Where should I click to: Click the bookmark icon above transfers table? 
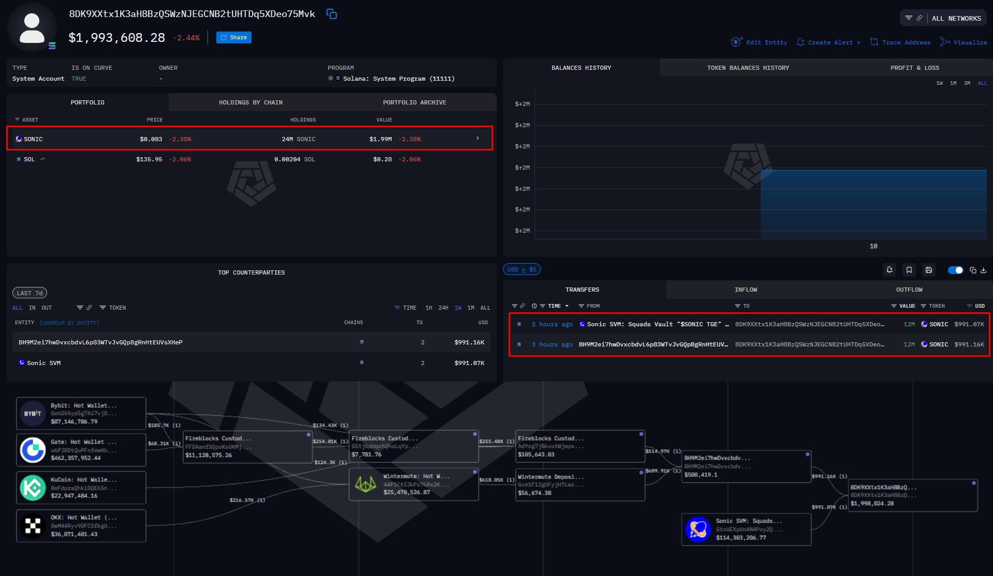pos(909,270)
